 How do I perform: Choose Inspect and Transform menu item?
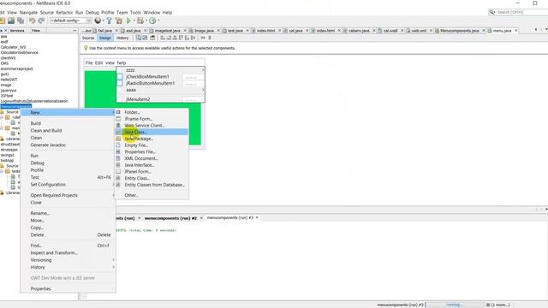(54, 253)
